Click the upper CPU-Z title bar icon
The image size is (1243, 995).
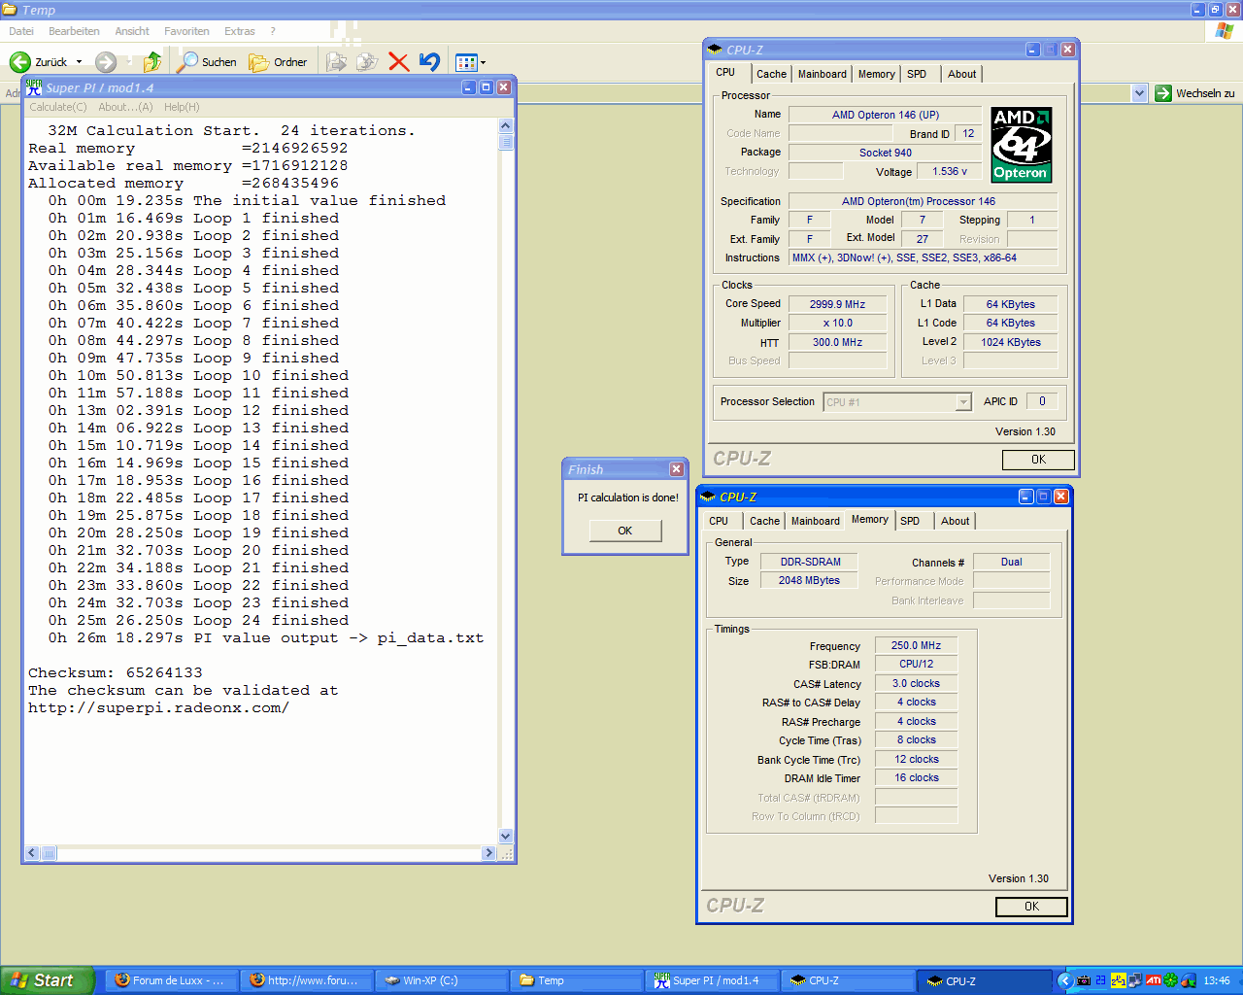716,50
